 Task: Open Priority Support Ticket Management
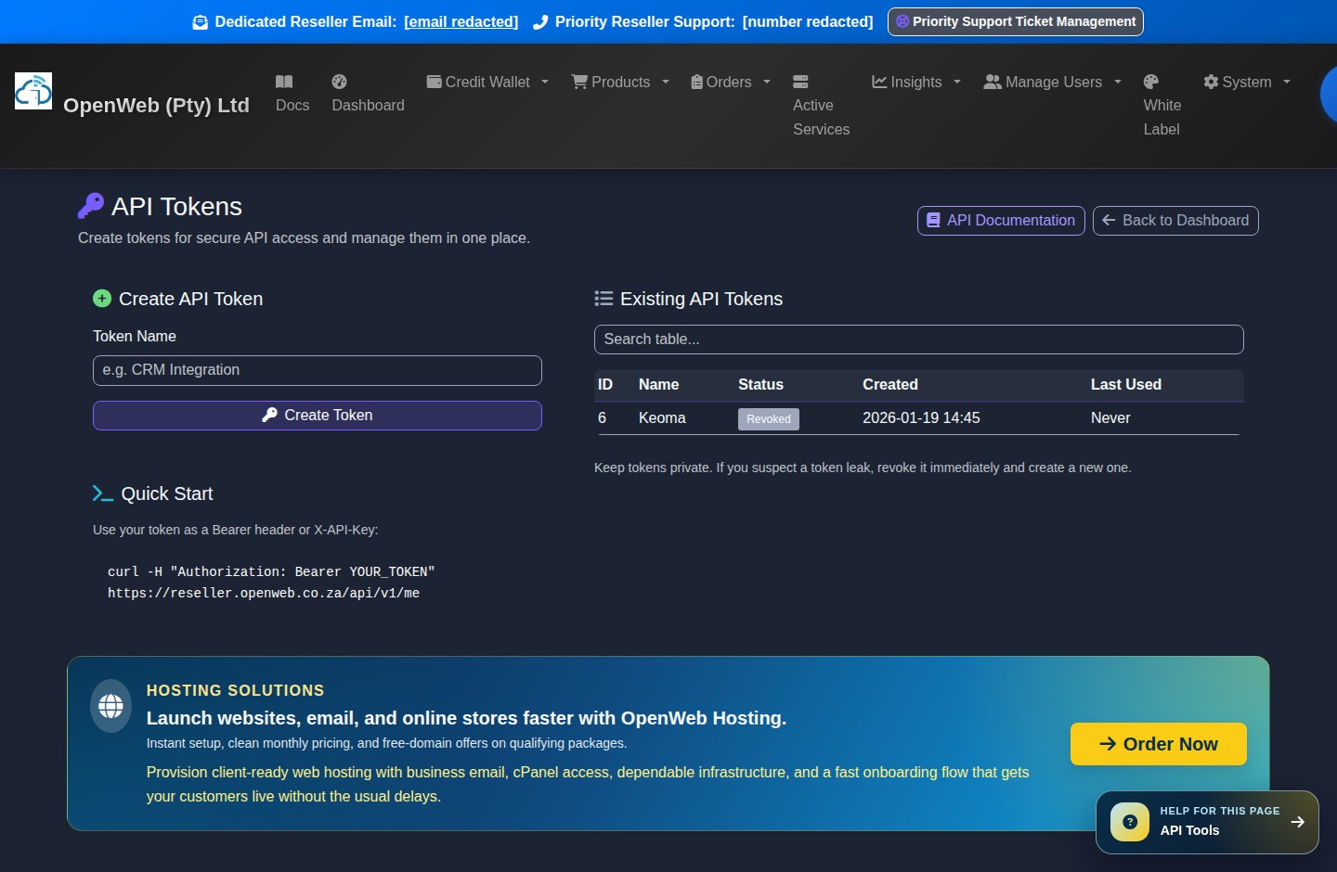point(1016,21)
